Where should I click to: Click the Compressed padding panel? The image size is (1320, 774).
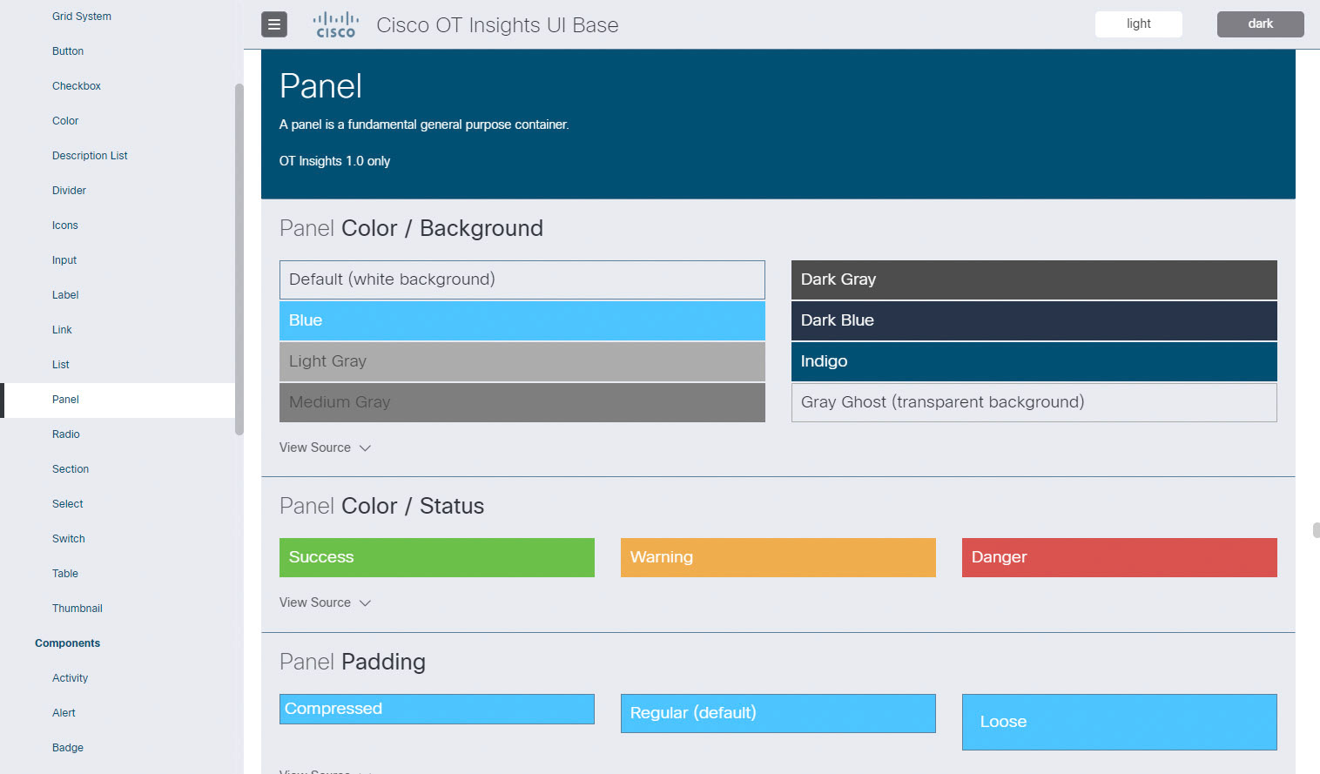point(437,709)
